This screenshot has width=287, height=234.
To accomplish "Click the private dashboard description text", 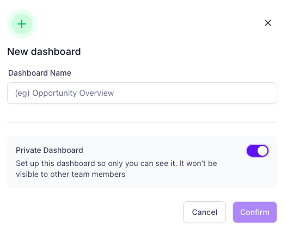I will 117,169.
